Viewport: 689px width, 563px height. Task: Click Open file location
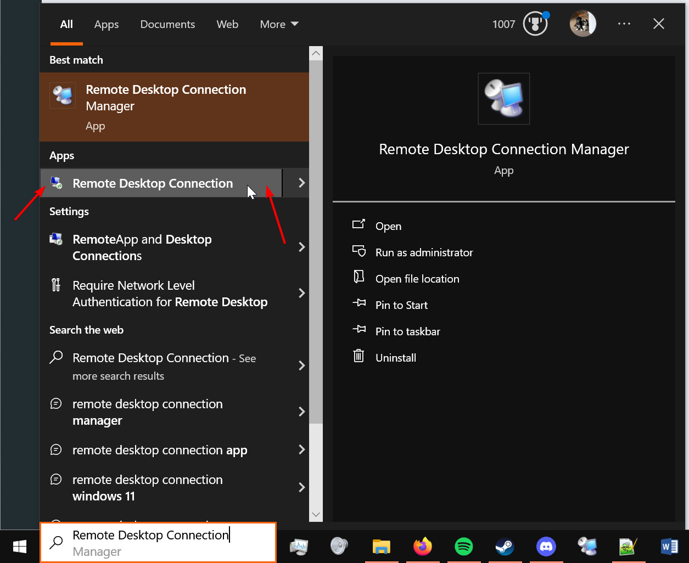click(x=417, y=279)
